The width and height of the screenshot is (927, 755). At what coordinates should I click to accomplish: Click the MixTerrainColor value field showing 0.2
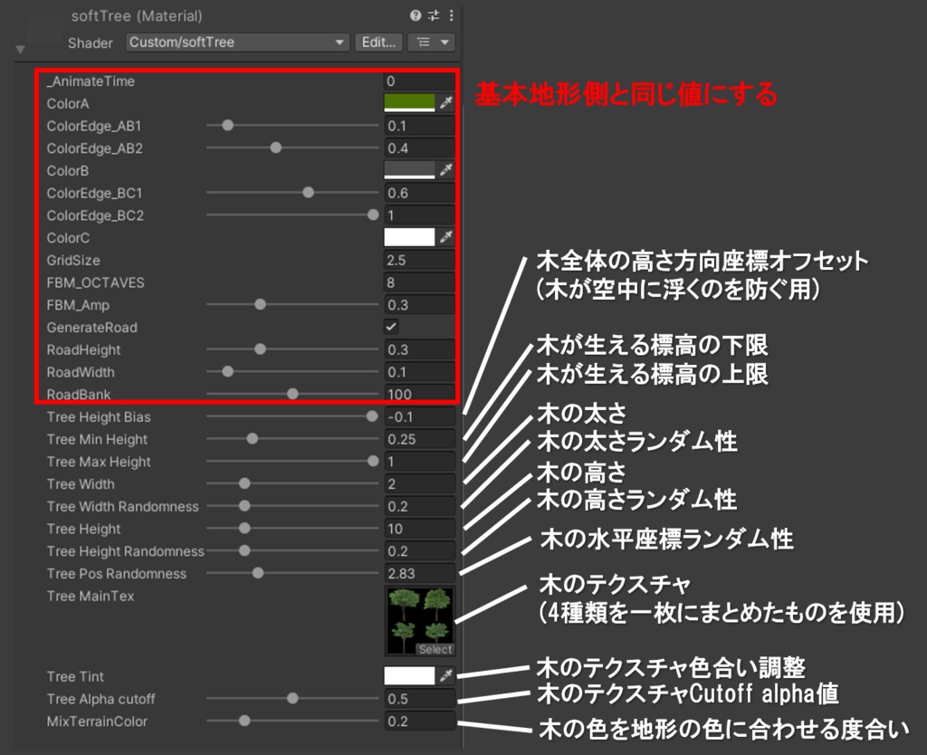(419, 721)
